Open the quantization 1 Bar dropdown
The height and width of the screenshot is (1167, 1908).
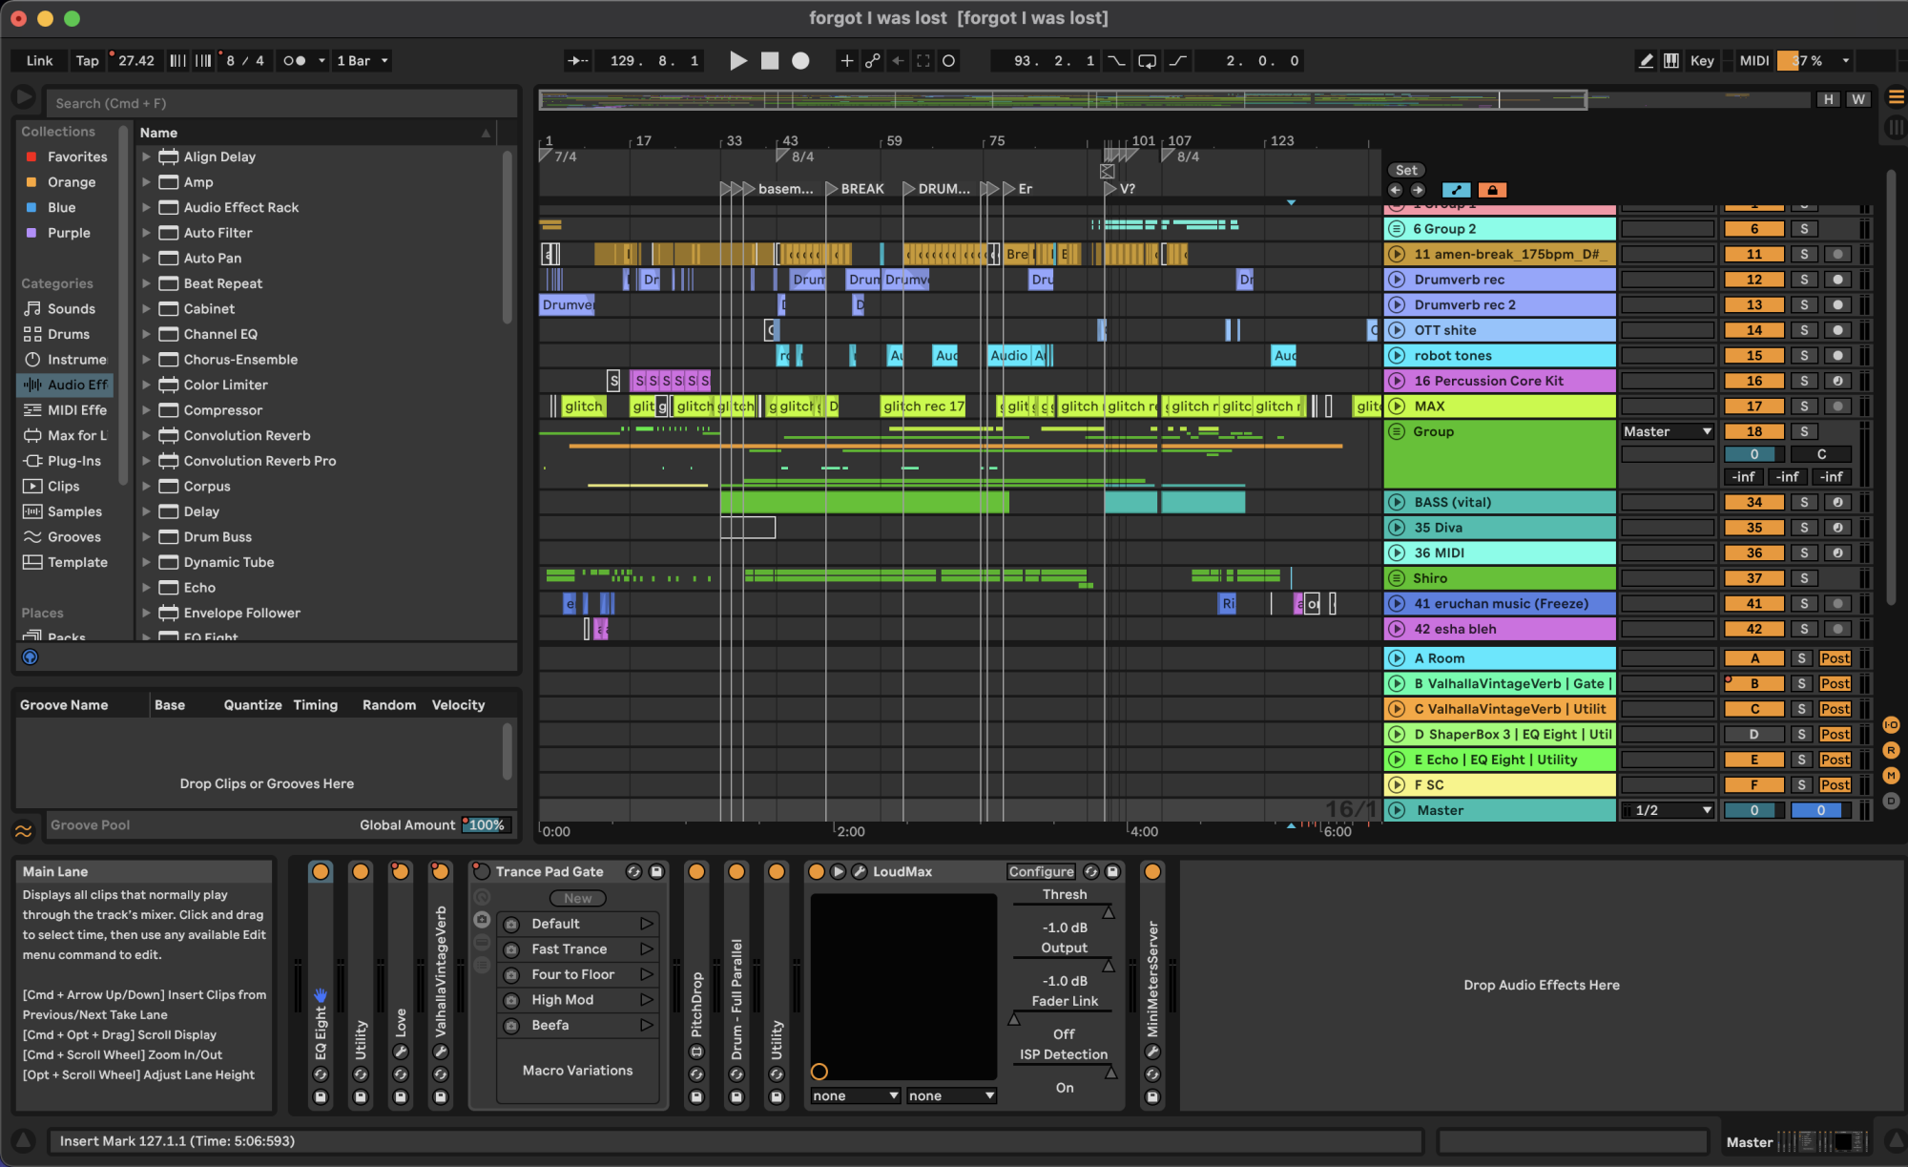363,60
